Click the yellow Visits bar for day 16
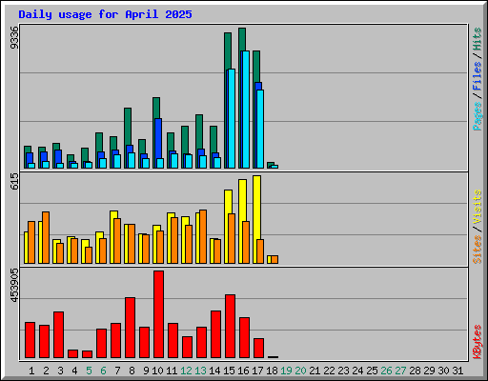The image size is (488, 381). point(243,200)
